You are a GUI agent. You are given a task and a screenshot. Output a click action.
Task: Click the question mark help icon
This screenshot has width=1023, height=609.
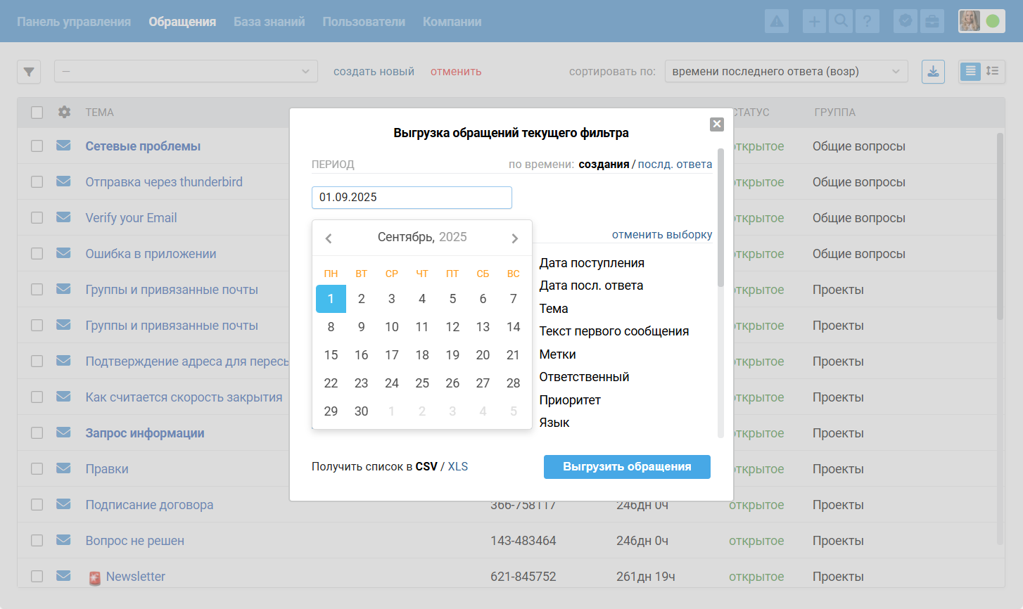(867, 22)
